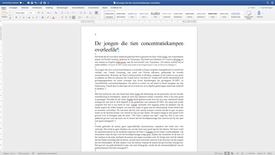Click the account smiley icon in title bar

272,3
